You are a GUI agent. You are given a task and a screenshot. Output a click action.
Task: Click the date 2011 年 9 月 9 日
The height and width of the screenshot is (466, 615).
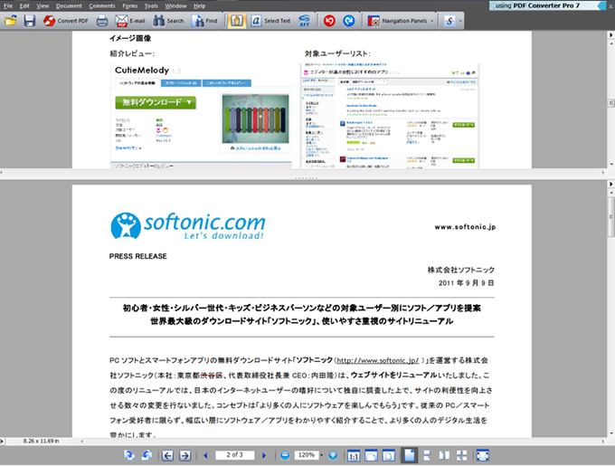point(467,283)
